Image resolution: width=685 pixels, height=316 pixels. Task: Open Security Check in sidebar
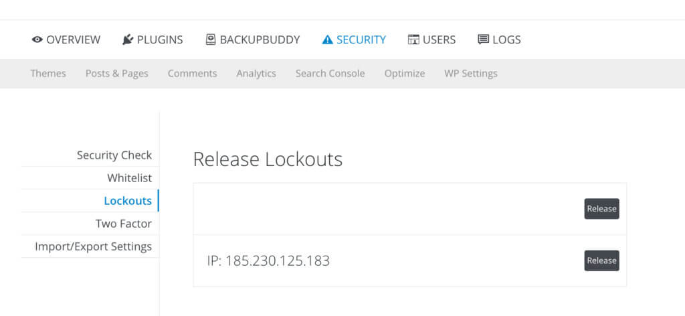(x=114, y=155)
